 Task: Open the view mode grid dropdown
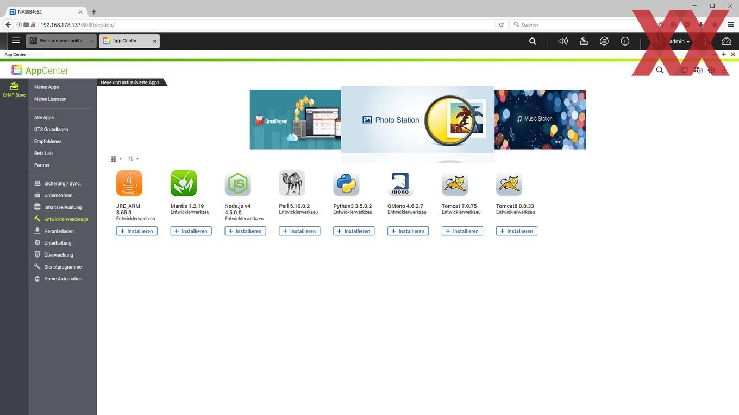click(116, 159)
